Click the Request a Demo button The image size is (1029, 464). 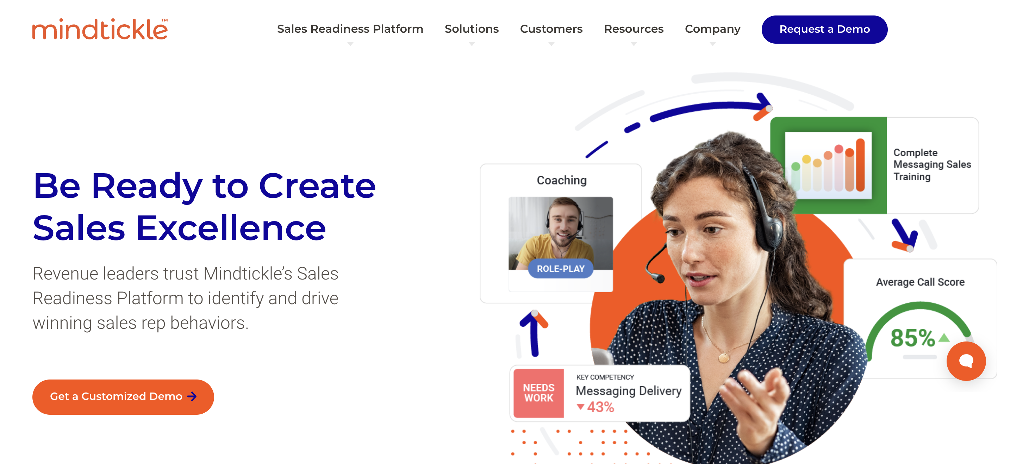pyautogui.click(x=825, y=29)
